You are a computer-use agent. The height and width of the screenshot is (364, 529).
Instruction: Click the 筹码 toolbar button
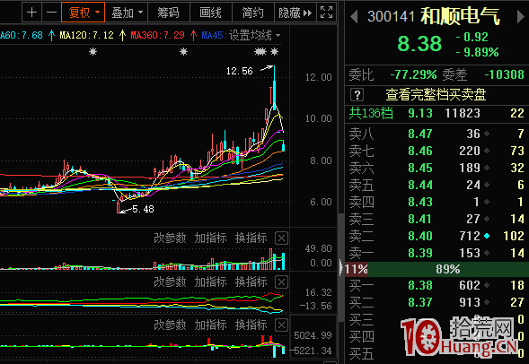pyautogui.click(x=168, y=13)
